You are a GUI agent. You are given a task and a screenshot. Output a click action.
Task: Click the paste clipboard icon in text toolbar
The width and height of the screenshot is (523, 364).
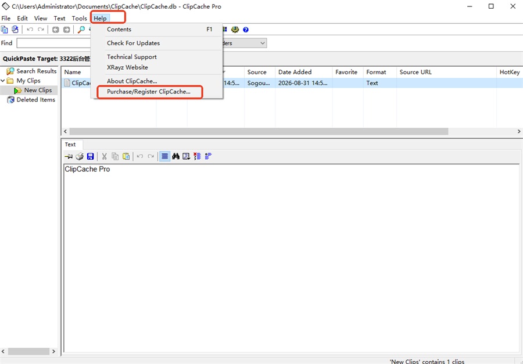(126, 156)
